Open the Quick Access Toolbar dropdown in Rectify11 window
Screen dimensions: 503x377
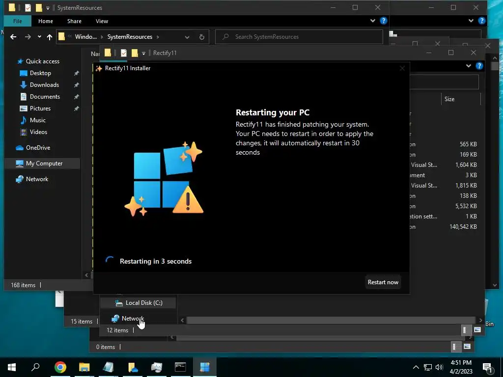143,53
